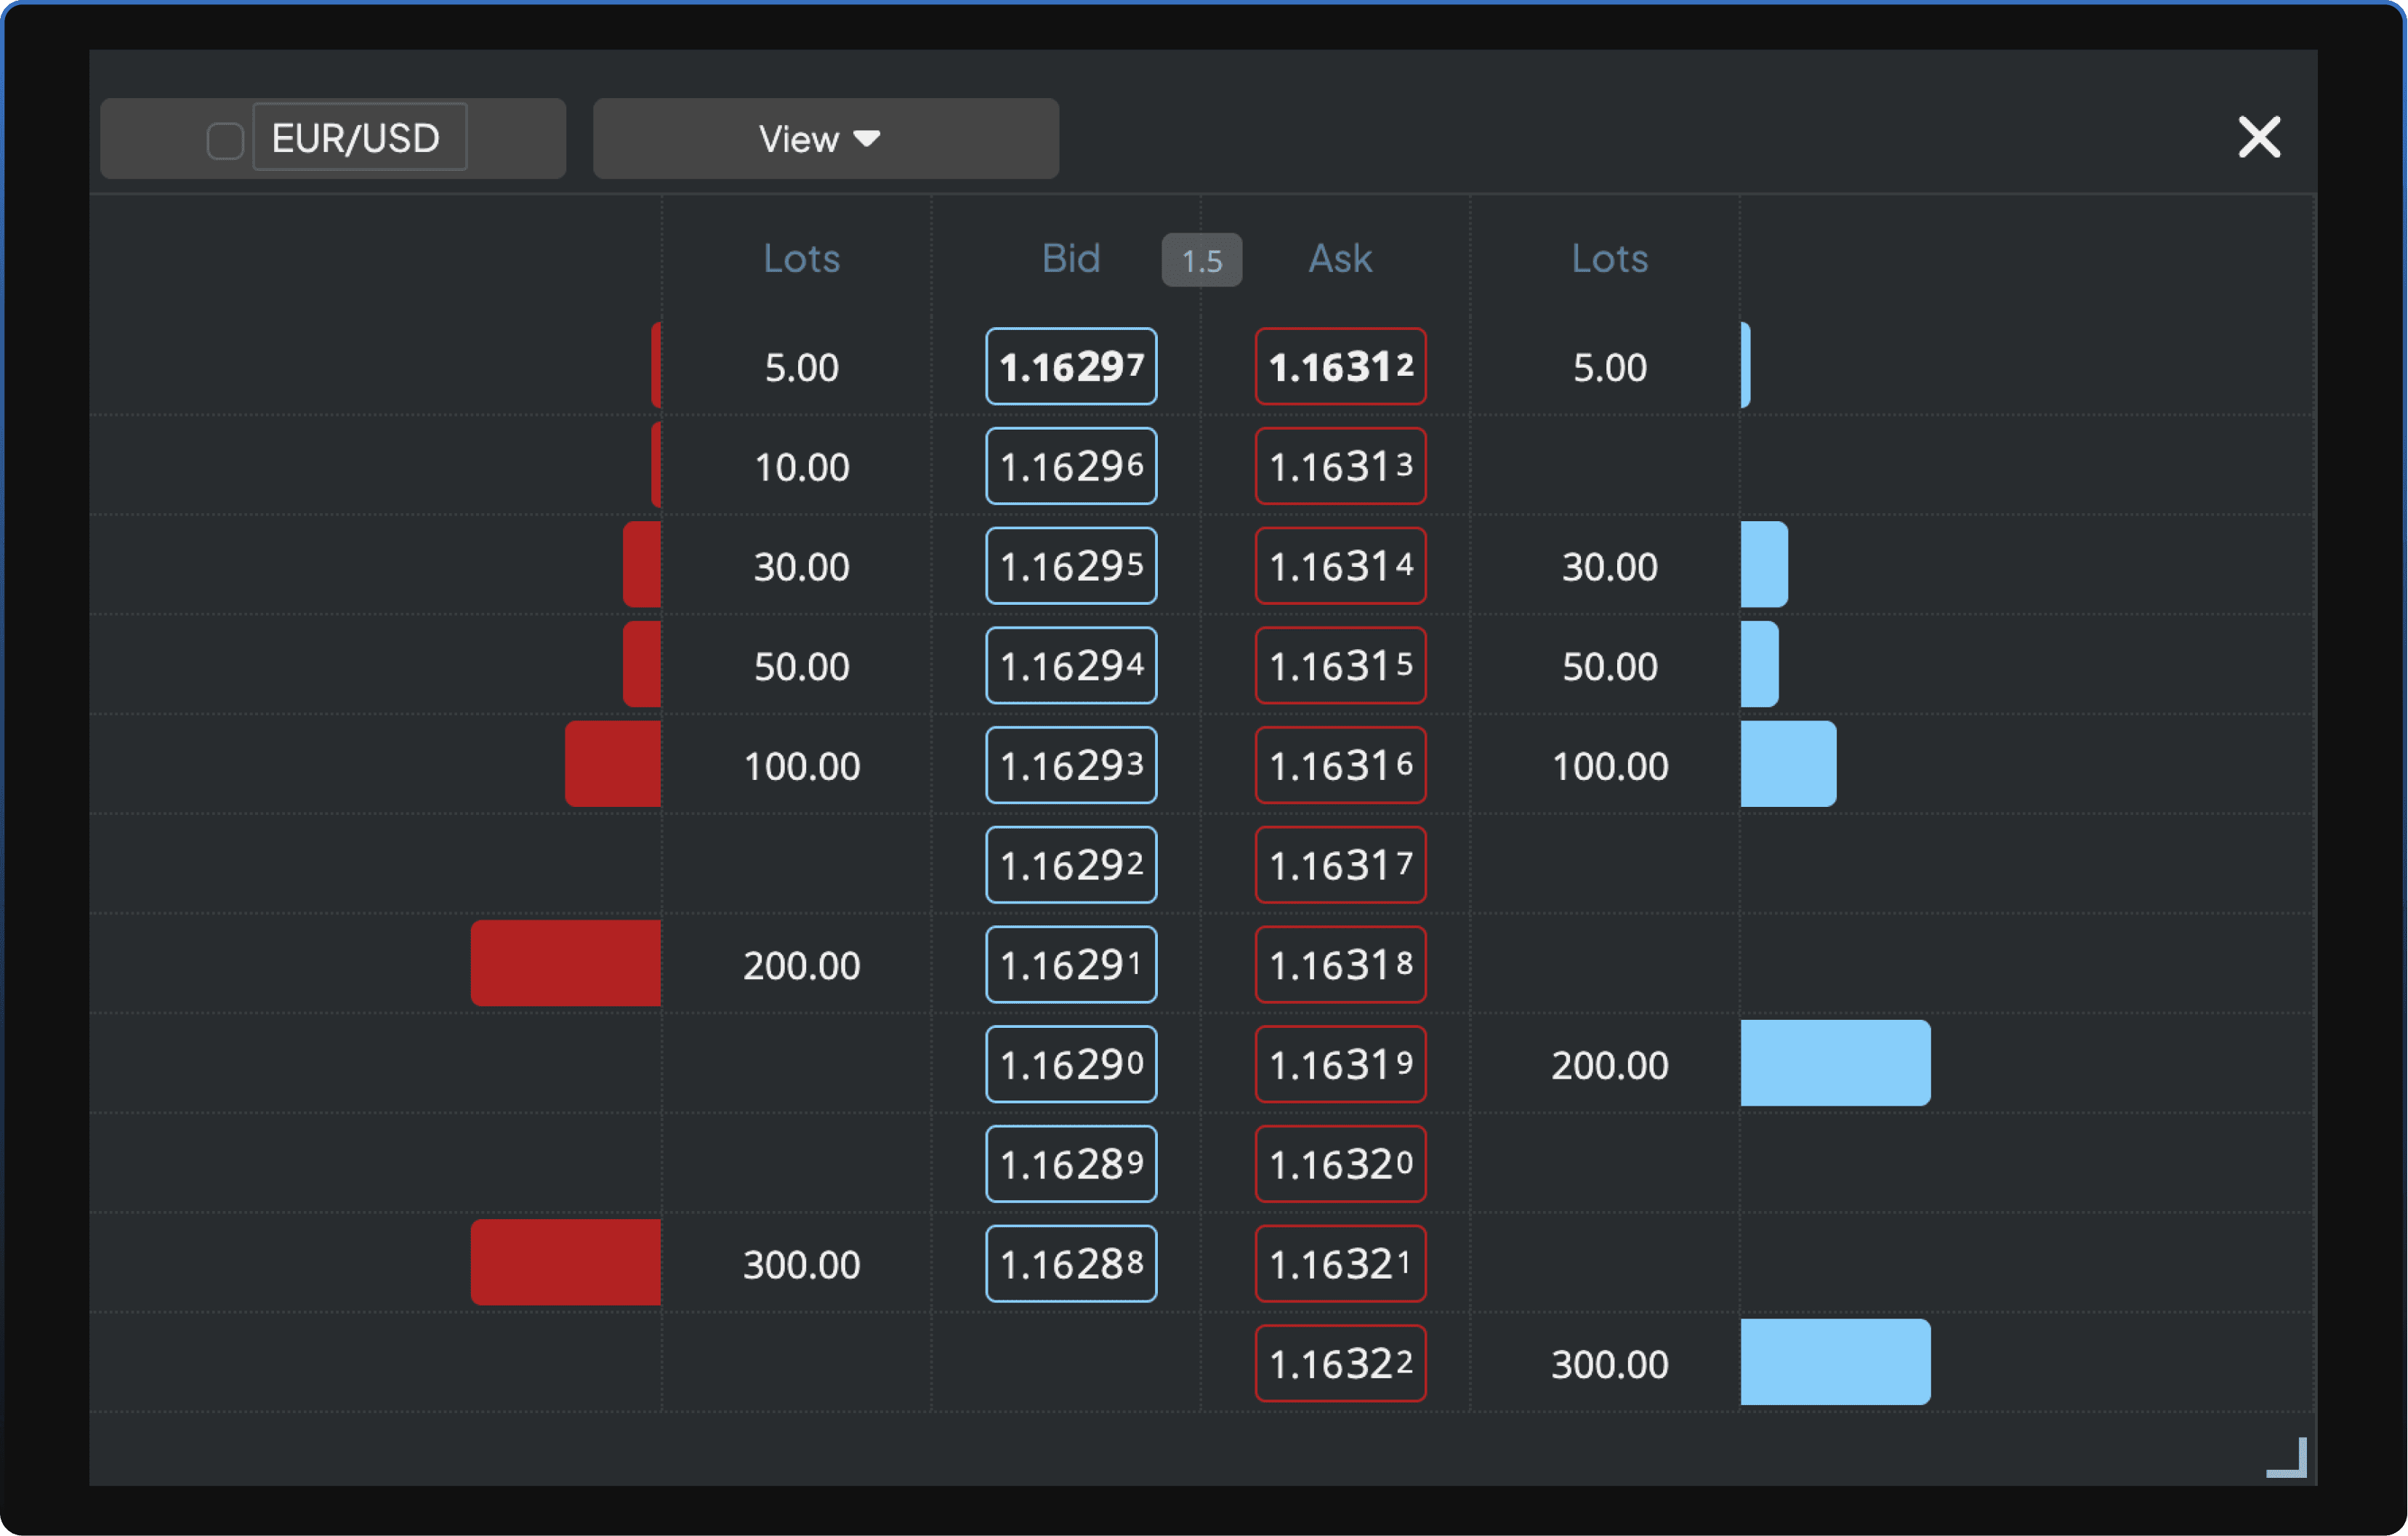The width and height of the screenshot is (2408, 1536).
Task: Click the 1.5 spread badge
Action: (x=1201, y=261)
